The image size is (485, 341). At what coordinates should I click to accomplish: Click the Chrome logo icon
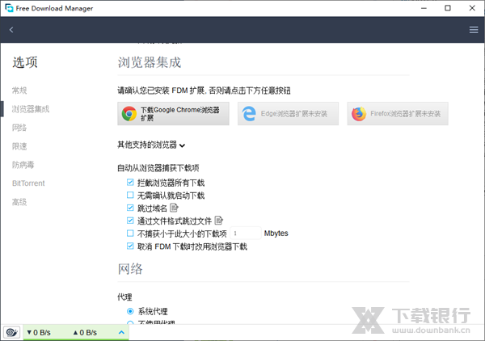129,114
